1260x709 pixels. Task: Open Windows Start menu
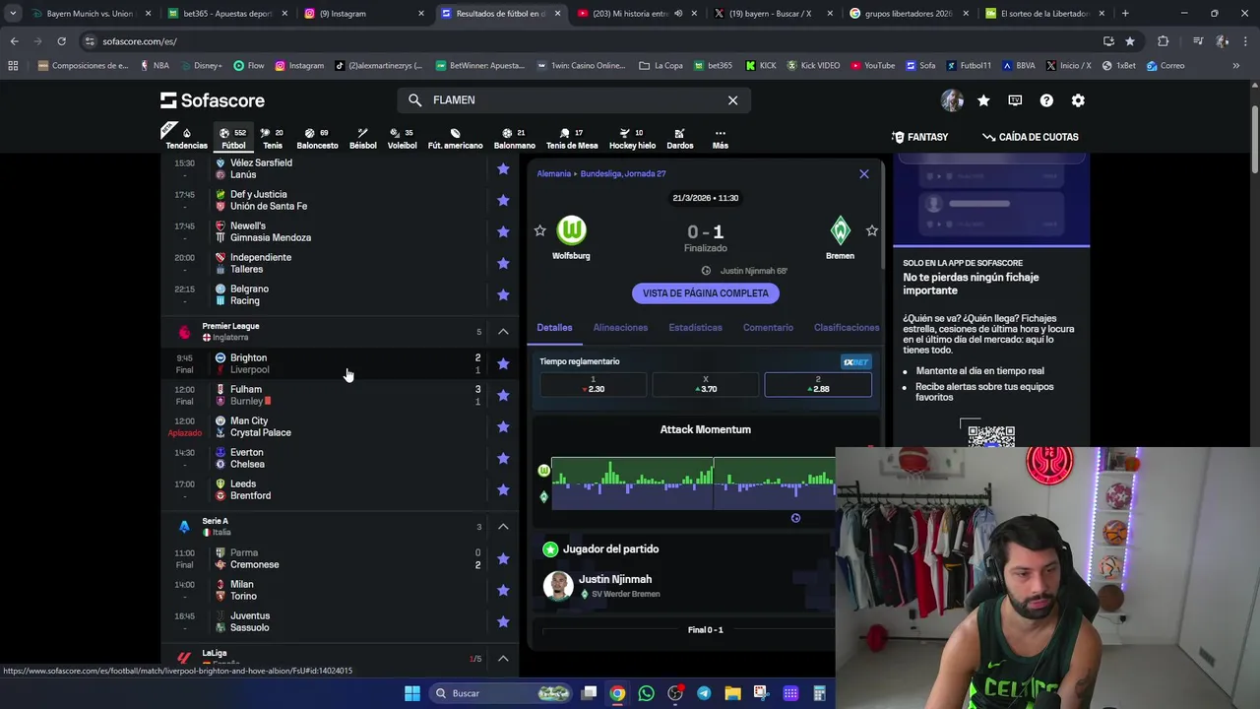[412, 693]
